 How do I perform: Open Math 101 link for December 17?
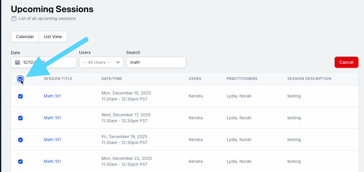[52, 118]
